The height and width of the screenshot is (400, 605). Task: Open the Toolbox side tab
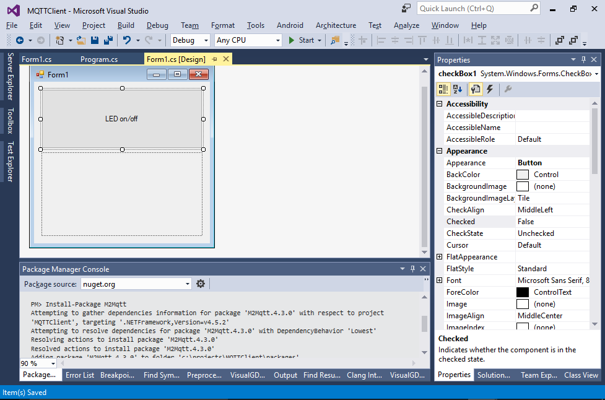click(11, 121)
